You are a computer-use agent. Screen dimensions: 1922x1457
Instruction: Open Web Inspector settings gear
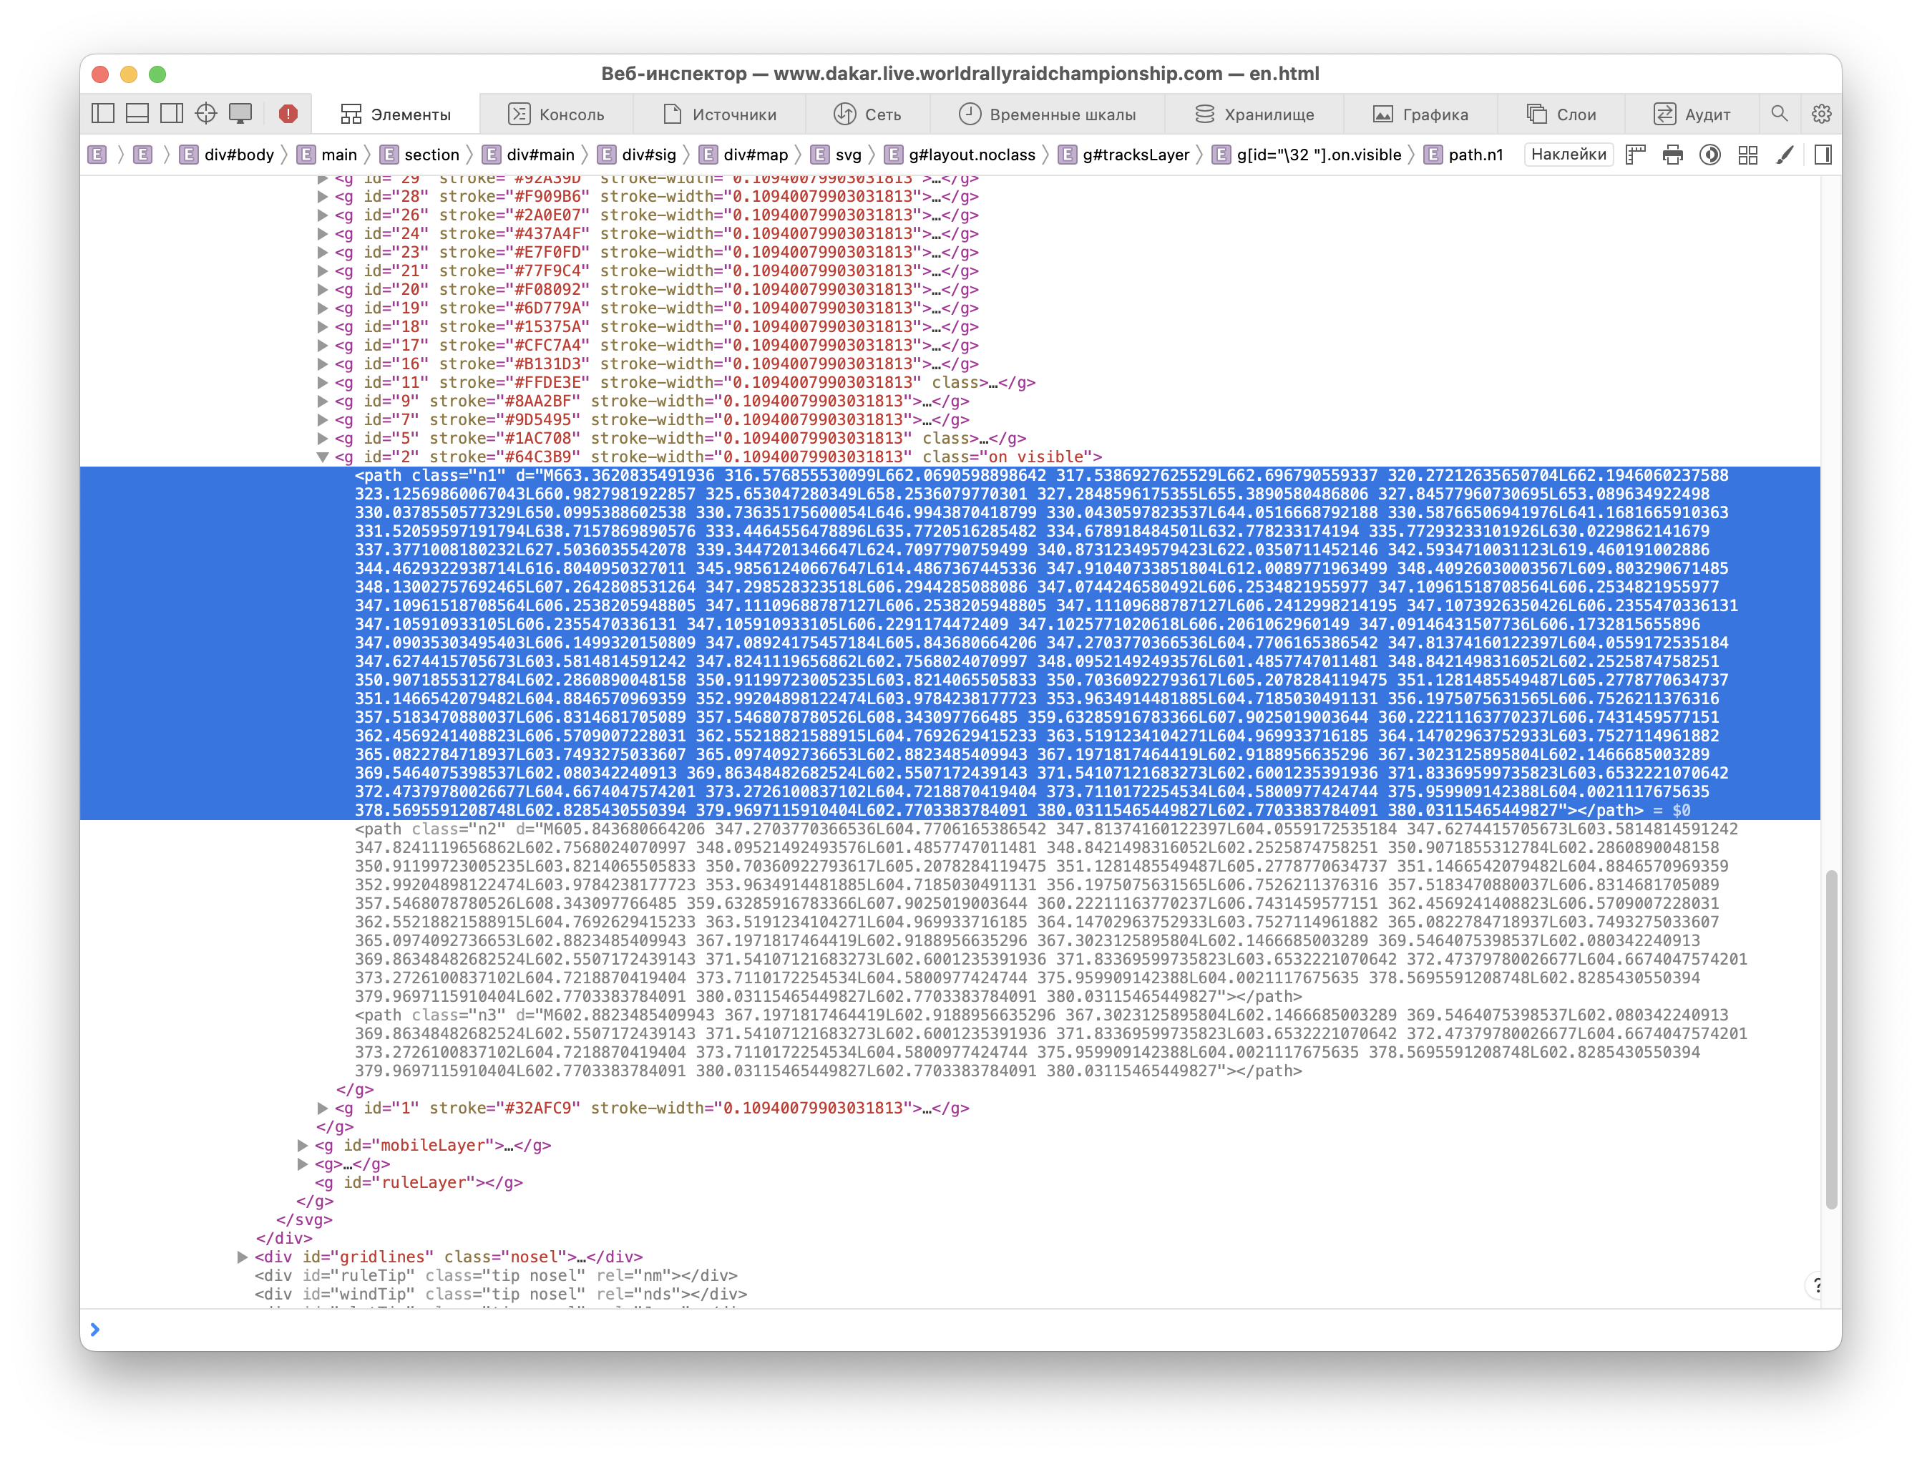coord(1821,114)
